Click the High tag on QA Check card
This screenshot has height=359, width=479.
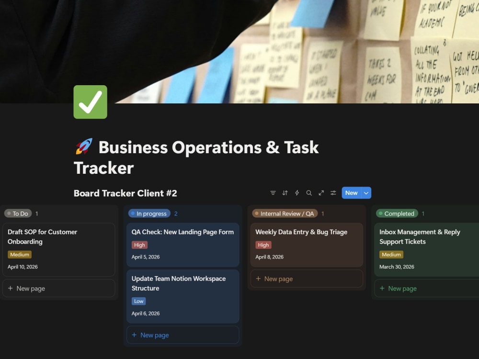pyautogui.click(x=139, y=245)
